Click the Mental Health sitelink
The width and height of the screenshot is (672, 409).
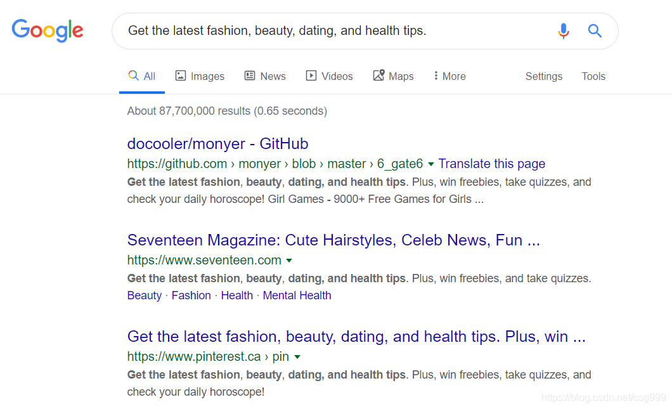[x=297, y=295]
